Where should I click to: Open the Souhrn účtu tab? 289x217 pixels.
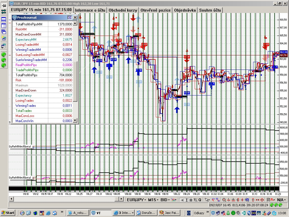[210, 10]
